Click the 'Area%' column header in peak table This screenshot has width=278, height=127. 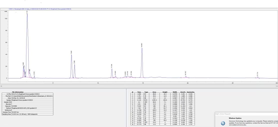pyautogui.click(x=183, y=92)
